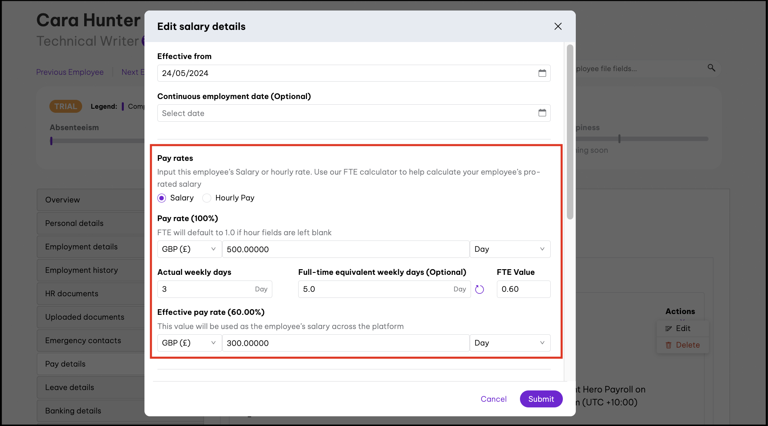The height and width of the screenshot is (426, 768).
Task: Close the Edit salary details dialog
Action: point(558,26)
